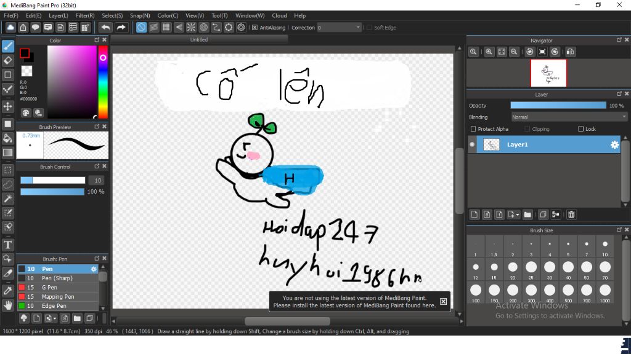
Task: Delete layer with trash icon
Action: coord(571,214)
